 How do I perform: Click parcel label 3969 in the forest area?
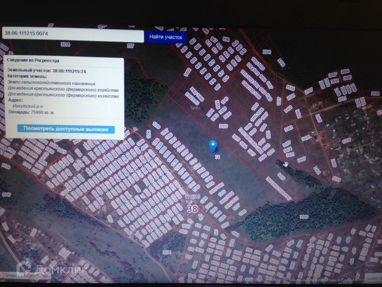coord(304,217)
